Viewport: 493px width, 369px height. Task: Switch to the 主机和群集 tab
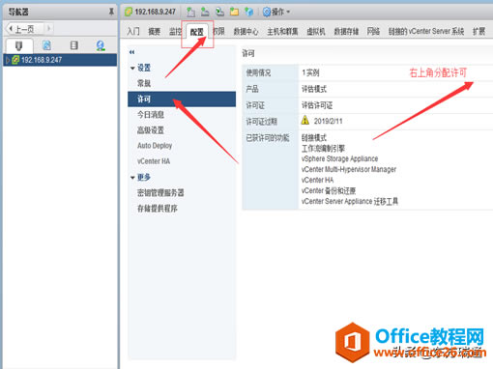coord(282,32)
